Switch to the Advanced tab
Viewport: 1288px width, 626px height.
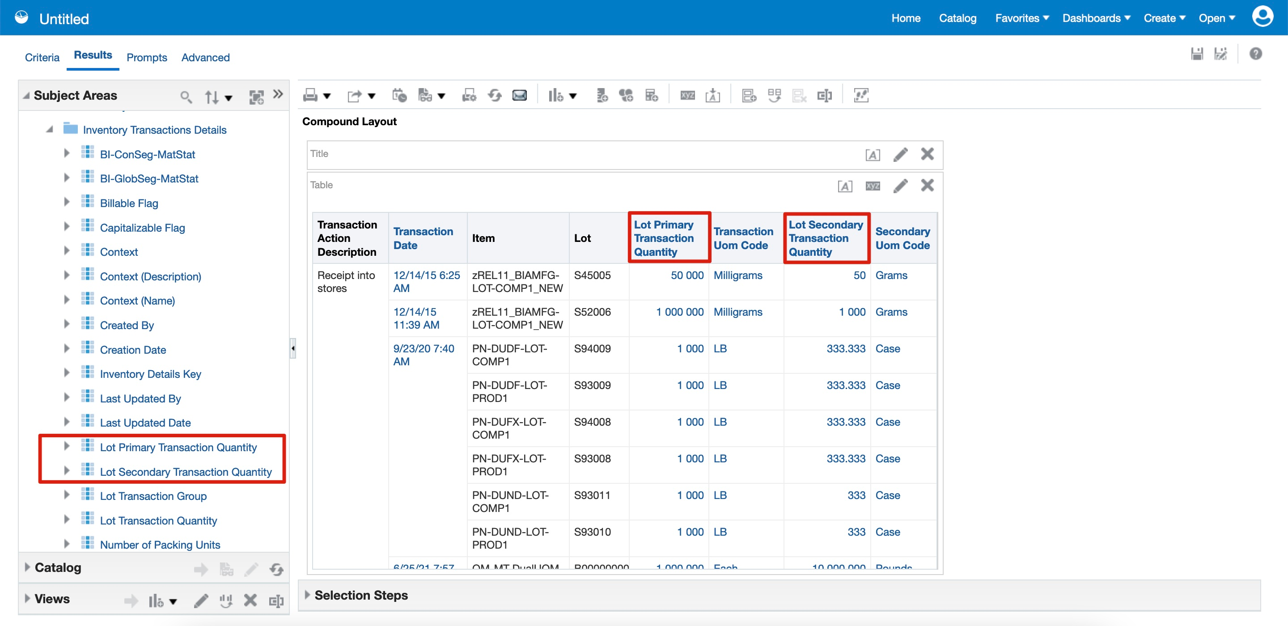(x=205, y=58)
